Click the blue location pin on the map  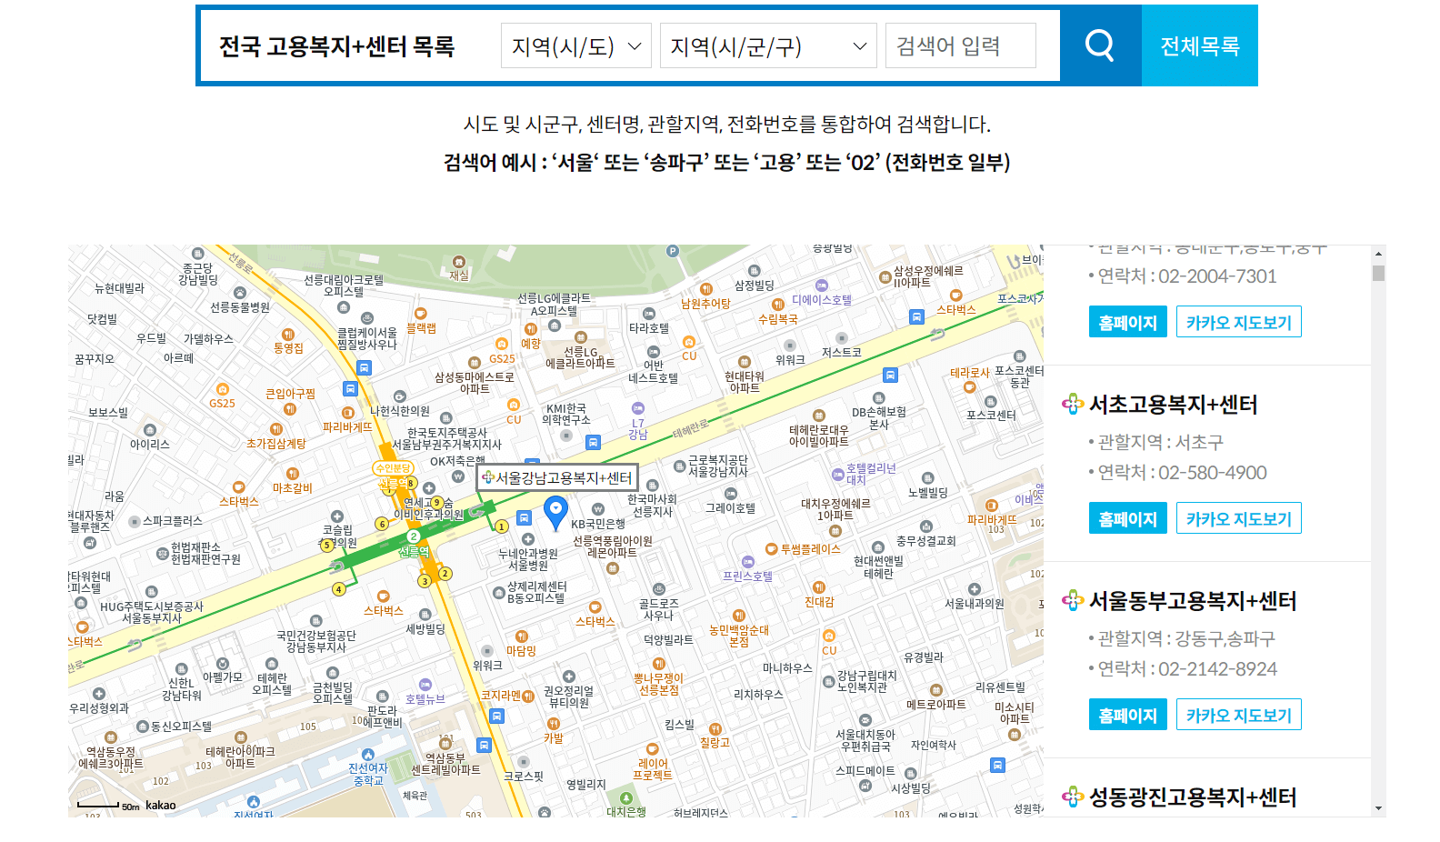click(555, 513)
